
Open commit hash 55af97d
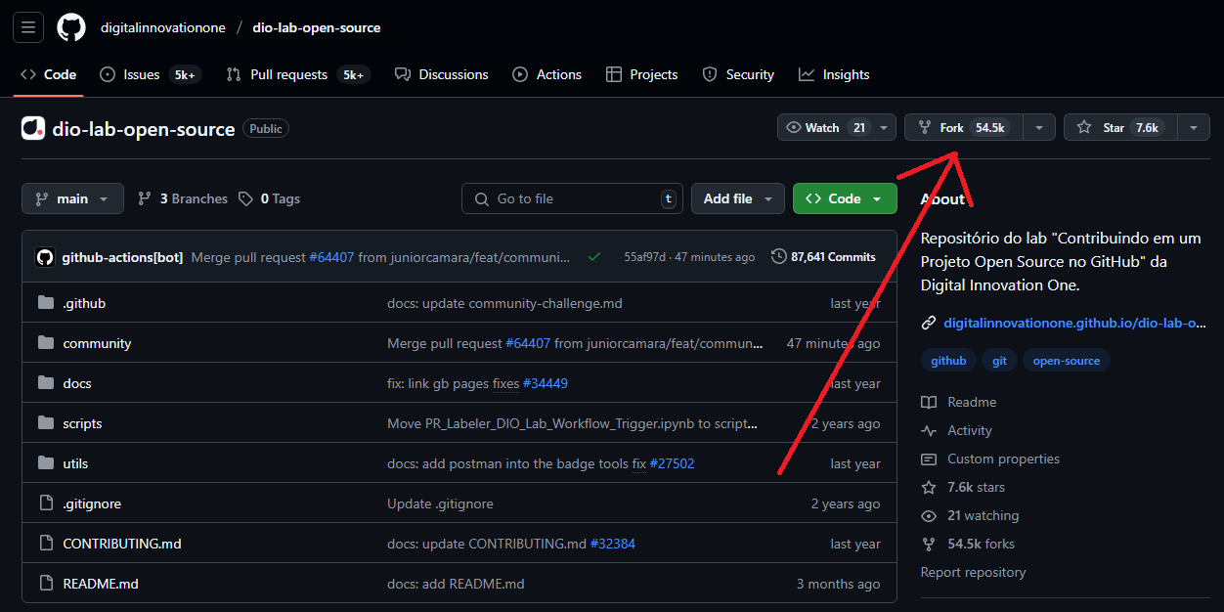click(645, 257)
